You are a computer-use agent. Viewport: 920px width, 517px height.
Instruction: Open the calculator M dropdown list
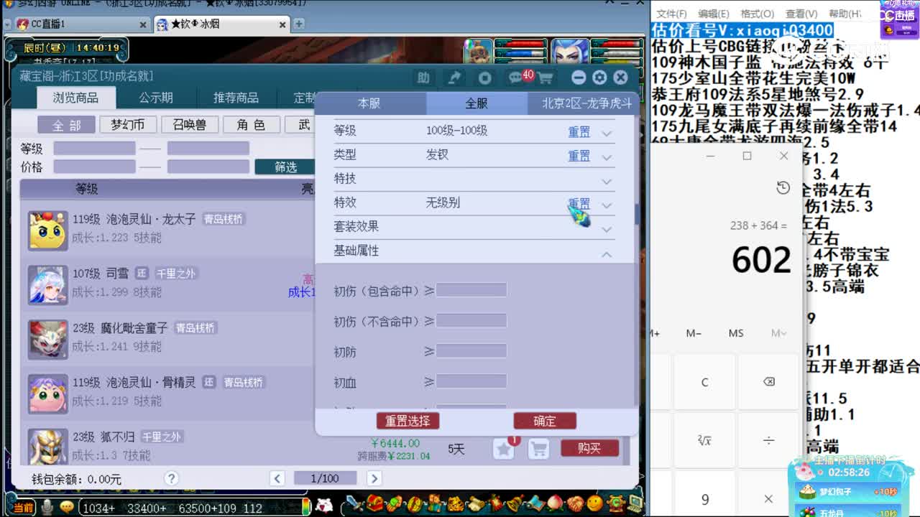click(779, 333)
